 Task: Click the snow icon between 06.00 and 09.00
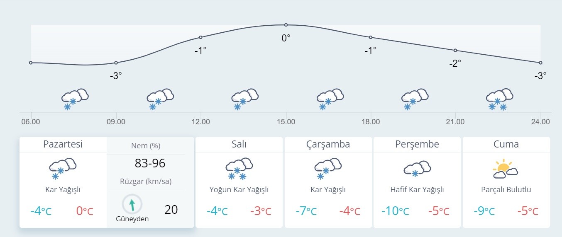pos(75,99)
